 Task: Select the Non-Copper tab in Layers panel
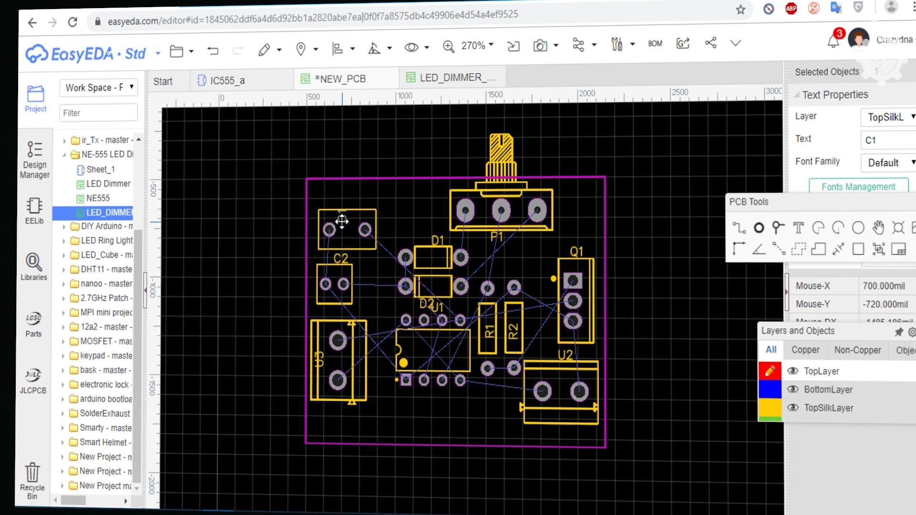tap(857, 350)
